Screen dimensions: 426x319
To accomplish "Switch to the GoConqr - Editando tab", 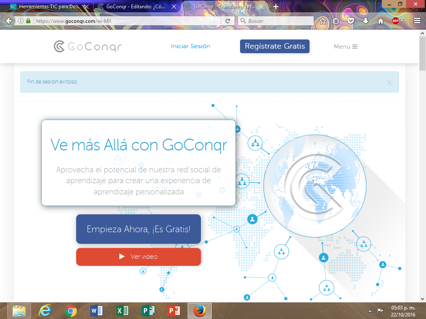I will (x=137, y=7).
